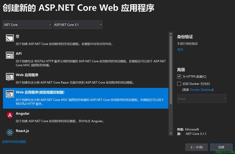Viewport: 235px width, 154px height.
Task: Pick the React.js atom icon
Action: 10,132
